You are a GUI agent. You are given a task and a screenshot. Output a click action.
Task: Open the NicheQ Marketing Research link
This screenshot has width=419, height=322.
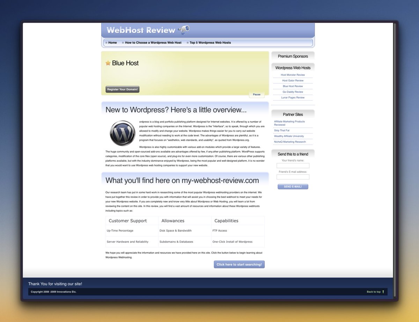[290, 142]
